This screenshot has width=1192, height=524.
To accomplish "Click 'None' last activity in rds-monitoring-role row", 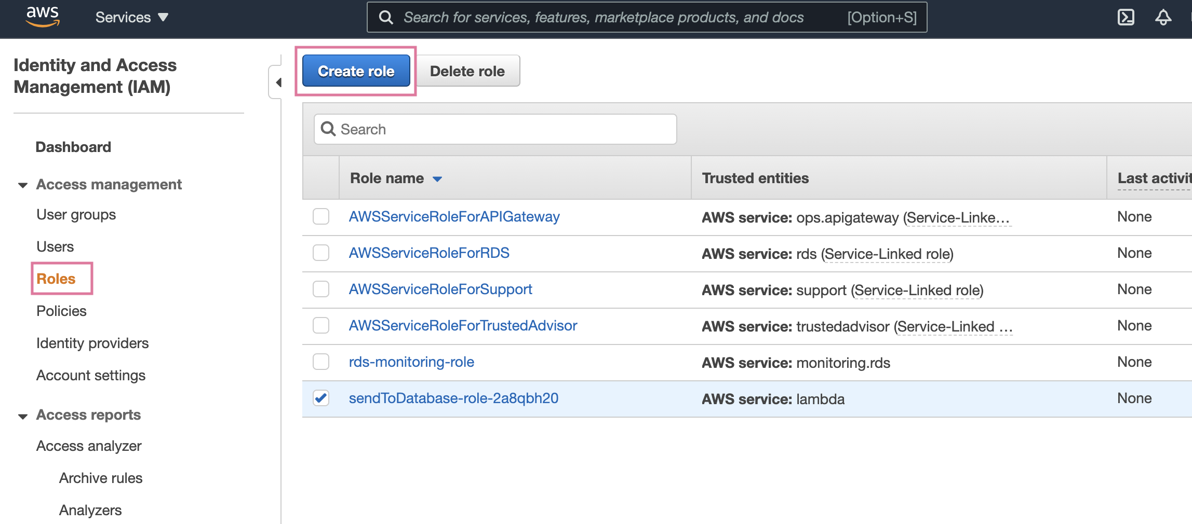I will click(x=1134, y=362).
